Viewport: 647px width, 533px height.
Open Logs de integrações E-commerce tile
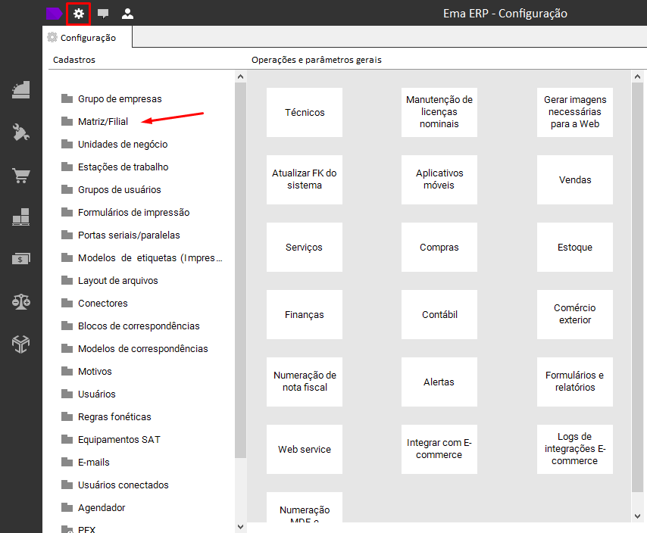pos(575,449)
